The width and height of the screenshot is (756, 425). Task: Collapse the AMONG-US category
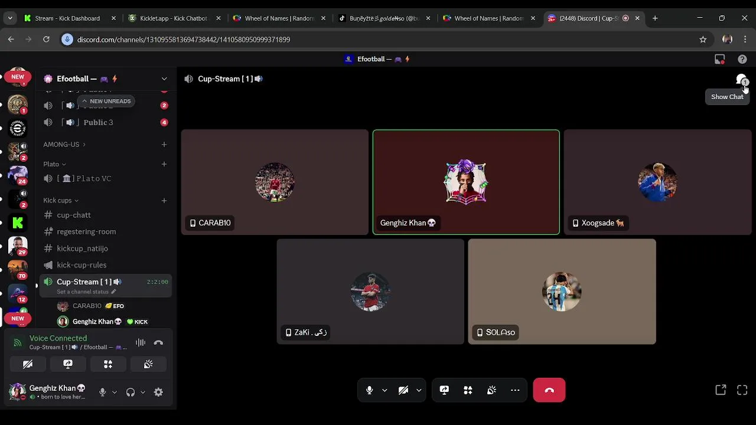(64, 144)
